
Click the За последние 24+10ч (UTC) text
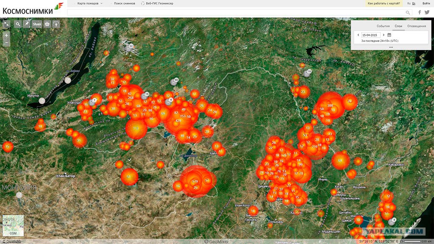click(x=379, y=41)
